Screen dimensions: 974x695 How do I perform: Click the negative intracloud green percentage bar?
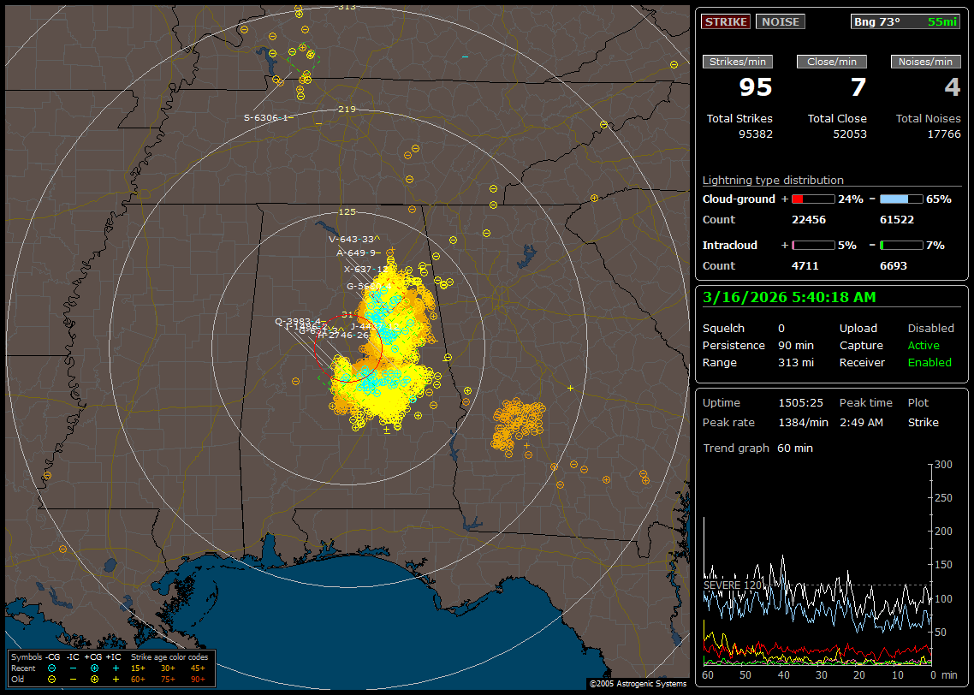(900, 246)
